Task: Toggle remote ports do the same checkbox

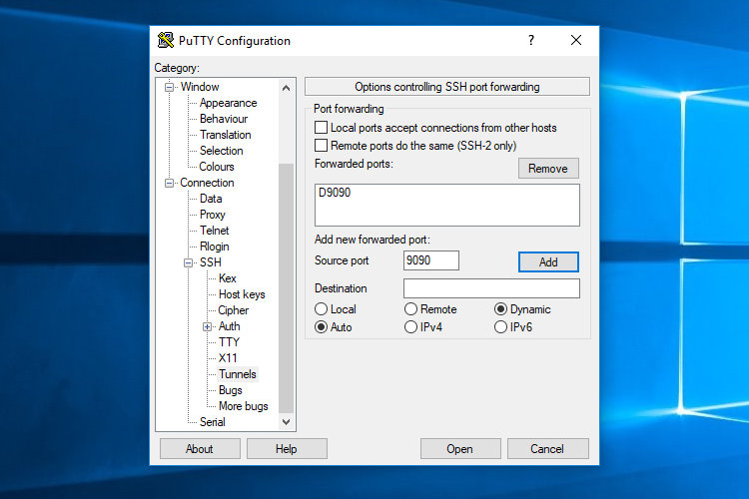Action: coord(322,146)
